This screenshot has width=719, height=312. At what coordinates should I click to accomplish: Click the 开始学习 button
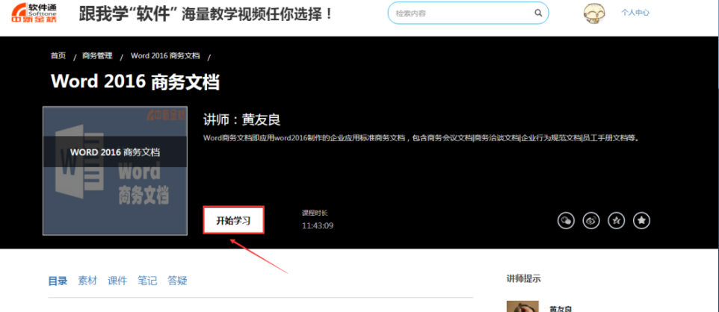click(233, 221)
